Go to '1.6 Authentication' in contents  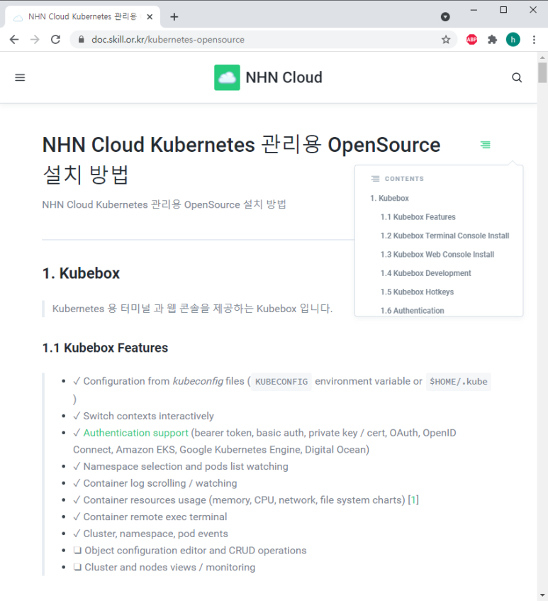(412, 311)
